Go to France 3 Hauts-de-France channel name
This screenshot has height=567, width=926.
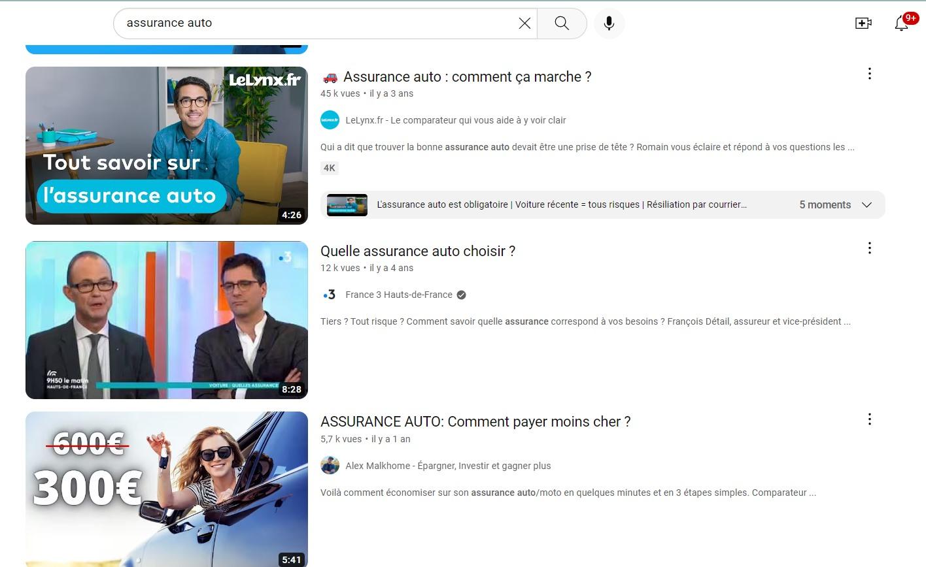(399, 295)
